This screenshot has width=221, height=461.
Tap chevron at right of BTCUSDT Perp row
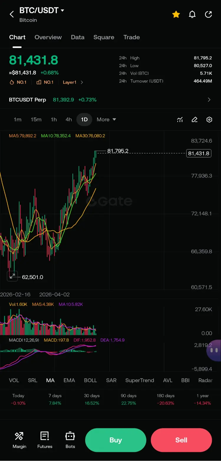click(209, 100)
